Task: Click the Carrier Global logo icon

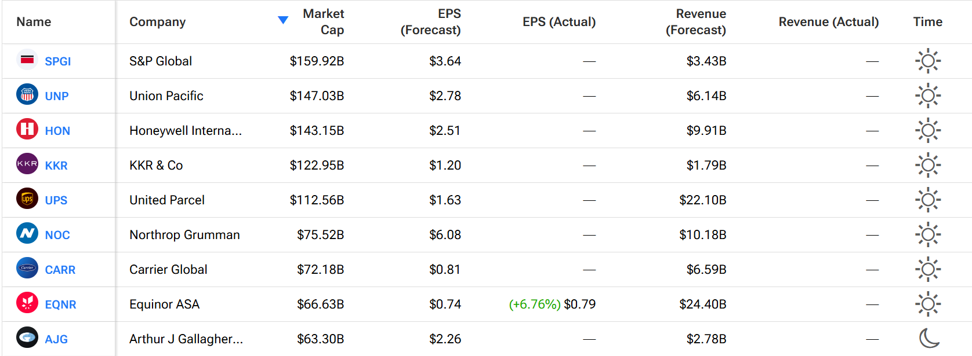Action: [x=27, y=268]
